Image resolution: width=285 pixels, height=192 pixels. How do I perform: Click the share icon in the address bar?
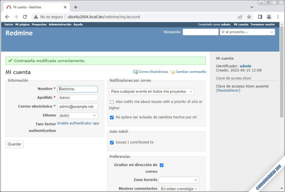[240, 17]
